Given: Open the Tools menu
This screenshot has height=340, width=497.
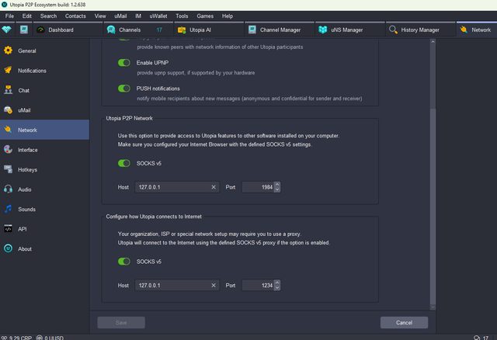Looking at the screenshot, I should coord(182,16).
